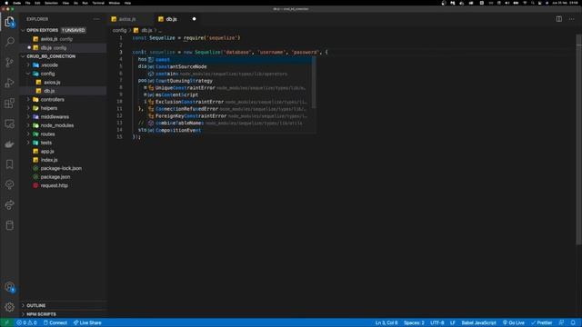Viewport: 582px width, 327px height.
Task: Open the Docker view in the activity bar
Action: (10, 144)
